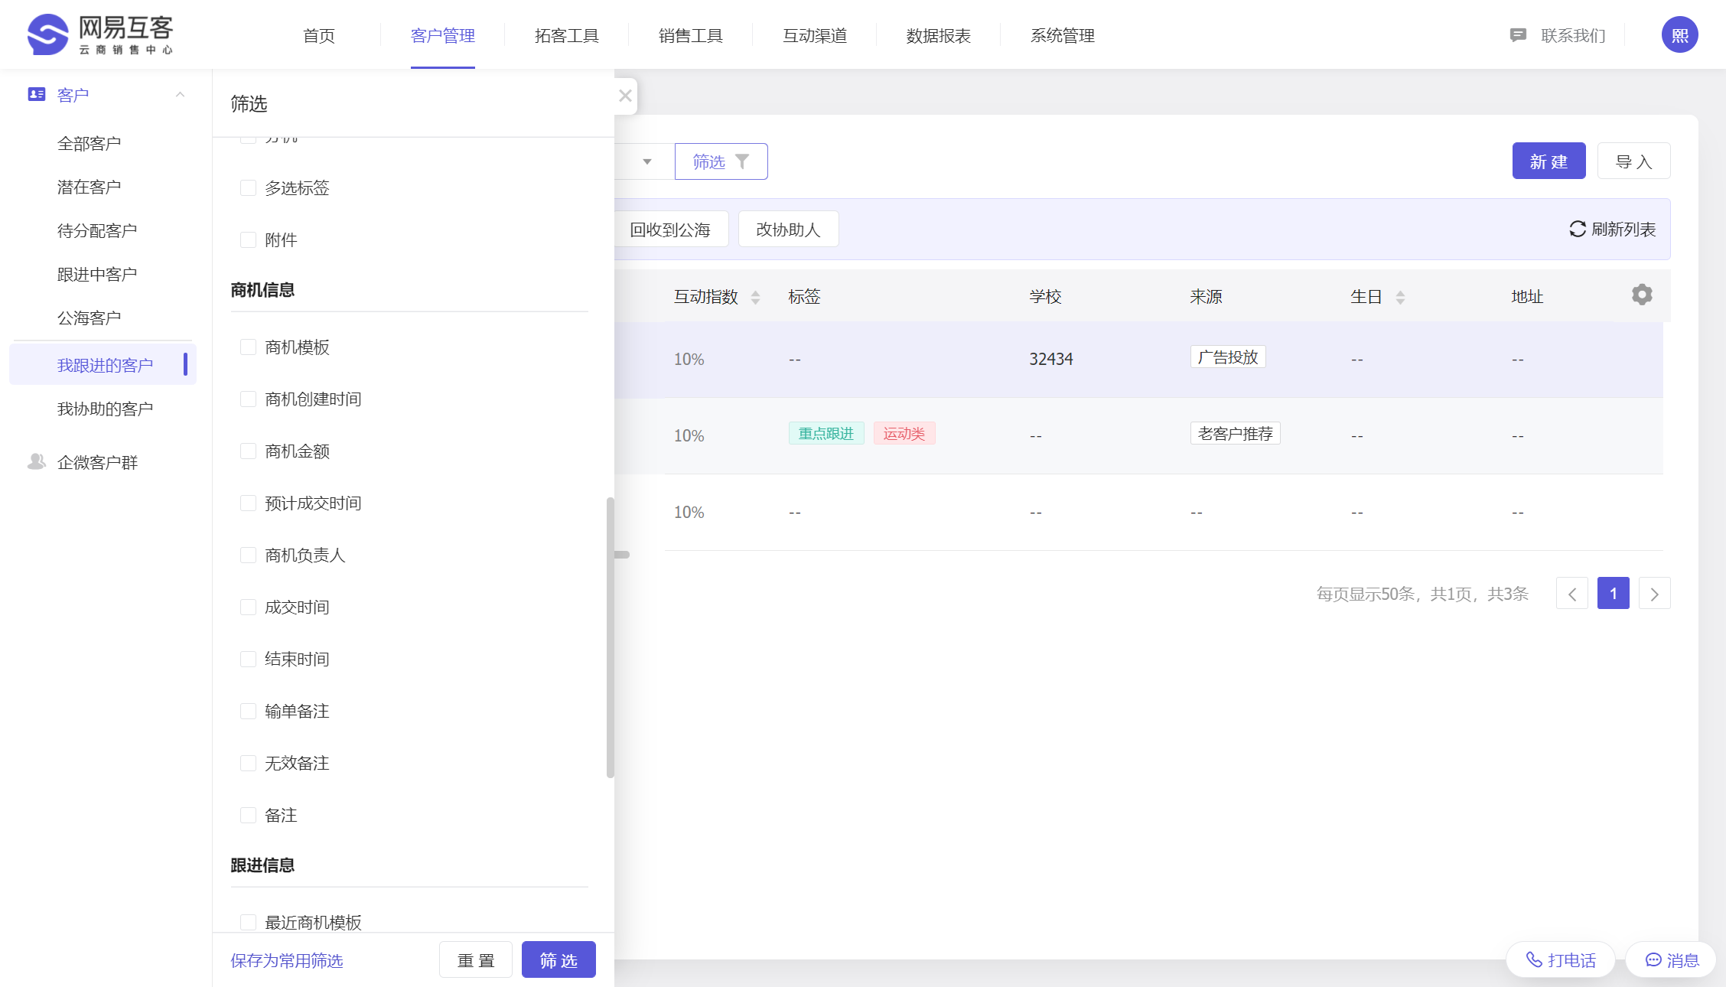This screenshot has height=987, width=1726.
Task: Close the 筛选 filter panel with X
Action: pyautogui.click(x=625, y=96)
